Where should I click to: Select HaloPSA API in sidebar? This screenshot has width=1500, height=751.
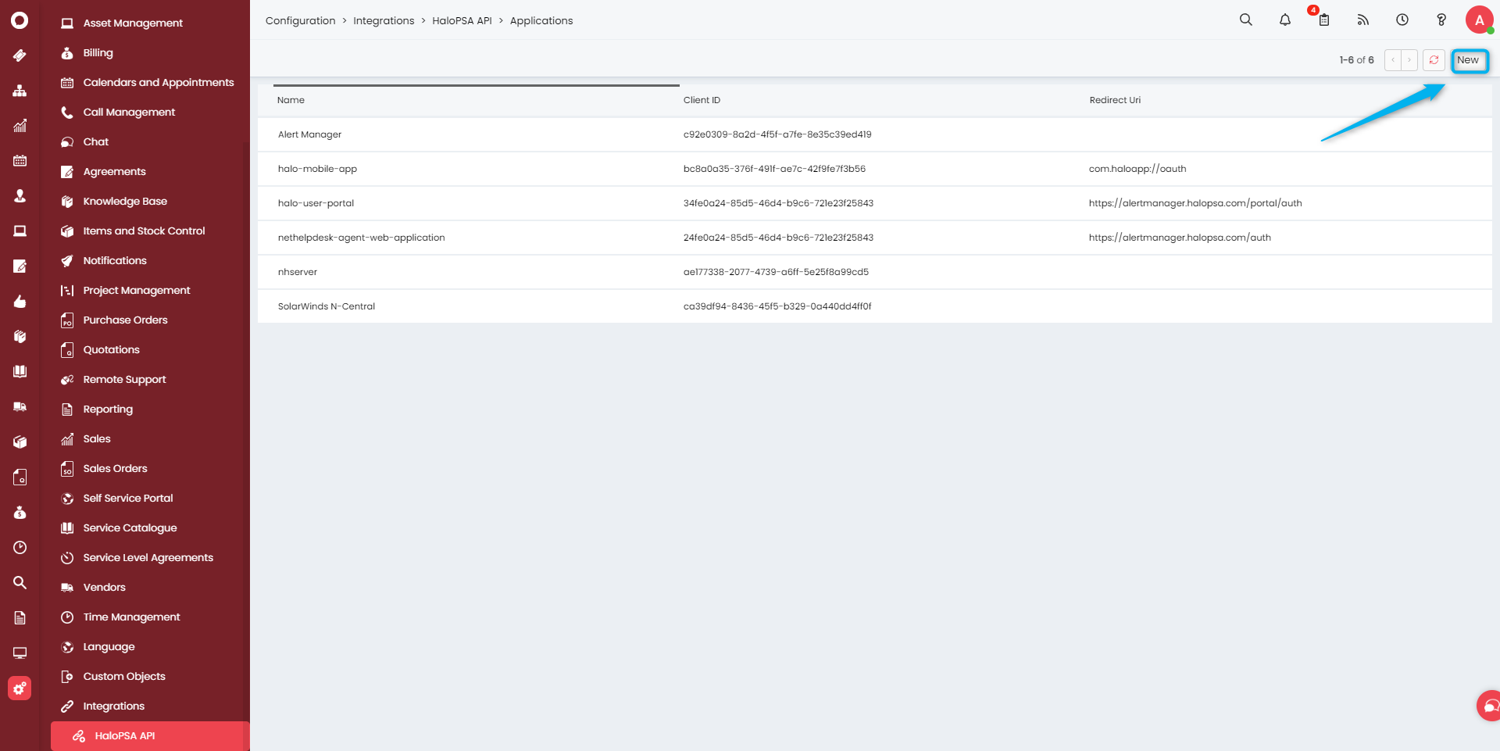[148, 736]
